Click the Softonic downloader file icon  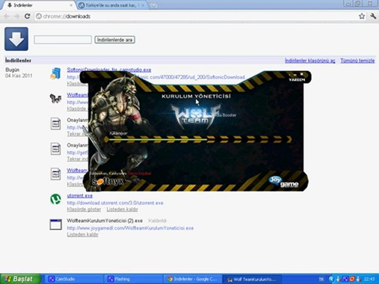pos(55,74)
